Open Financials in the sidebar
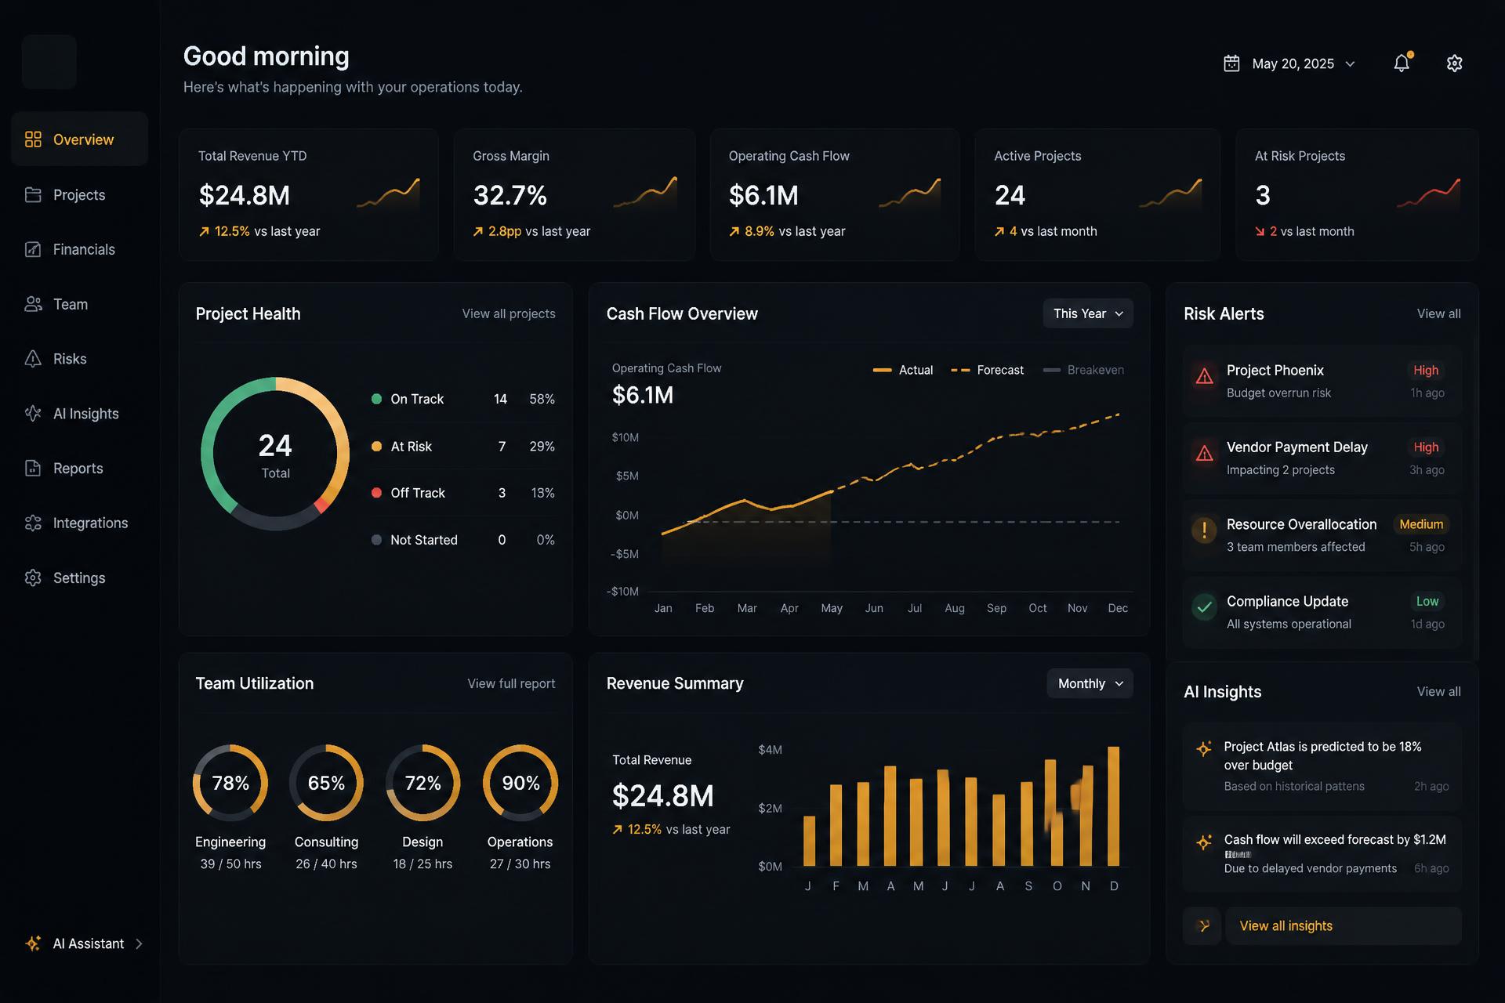 tap(80, 249)
